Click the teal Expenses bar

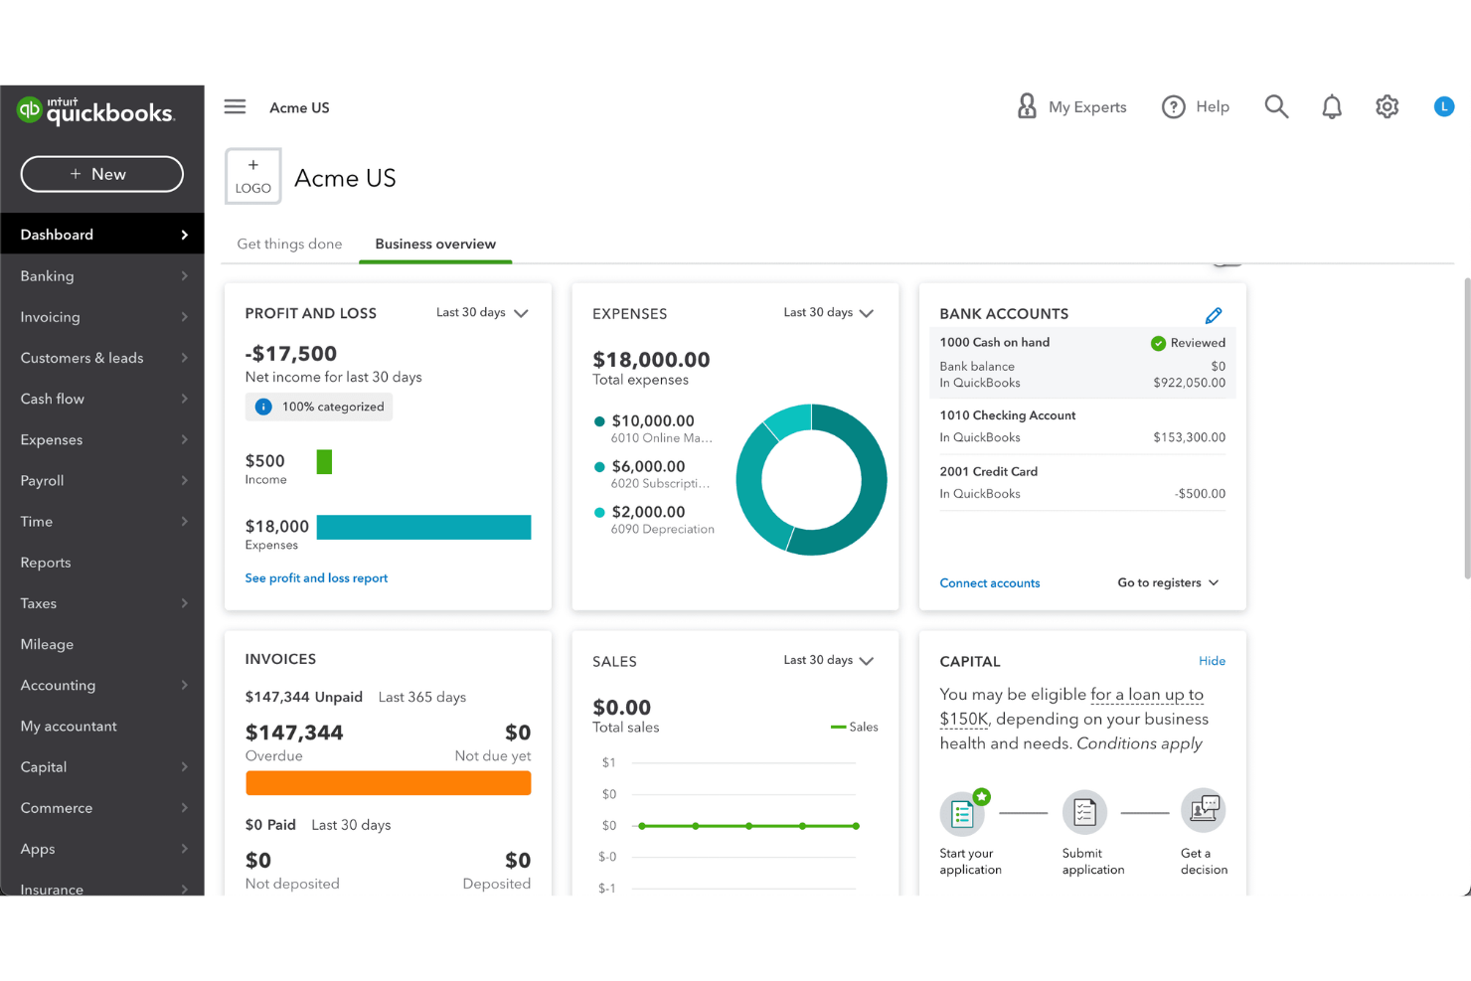[423, 527]
